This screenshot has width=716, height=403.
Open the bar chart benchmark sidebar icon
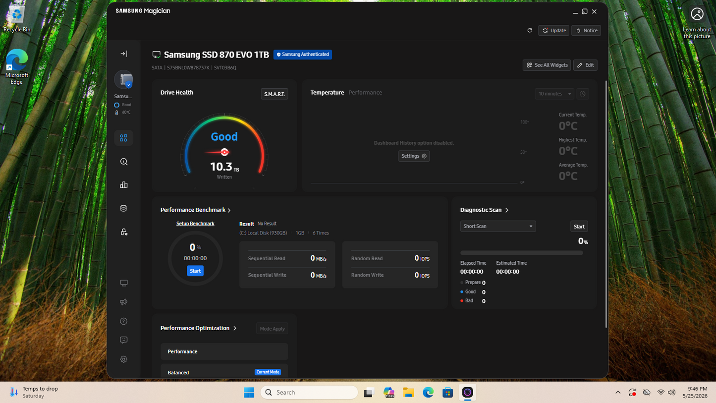(x=124, y=185)
